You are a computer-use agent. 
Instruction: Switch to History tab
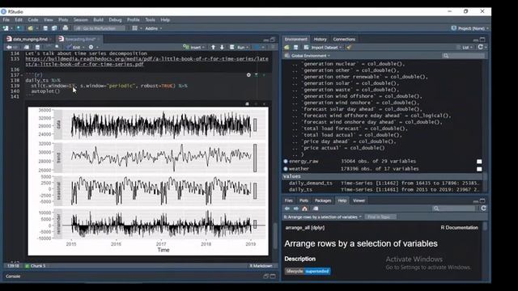click(x=321, y=40)
